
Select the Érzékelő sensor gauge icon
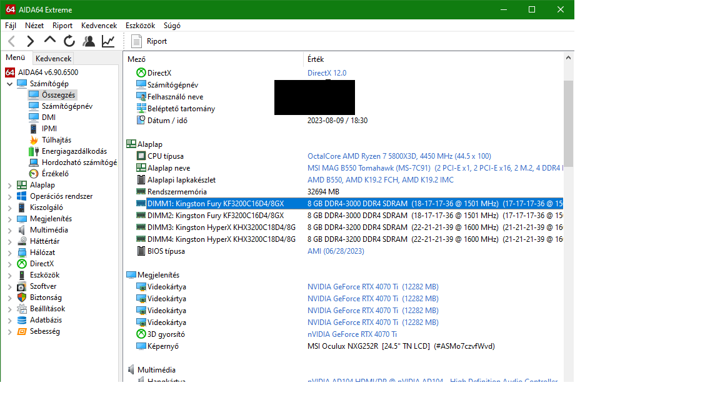pos(34,174)
